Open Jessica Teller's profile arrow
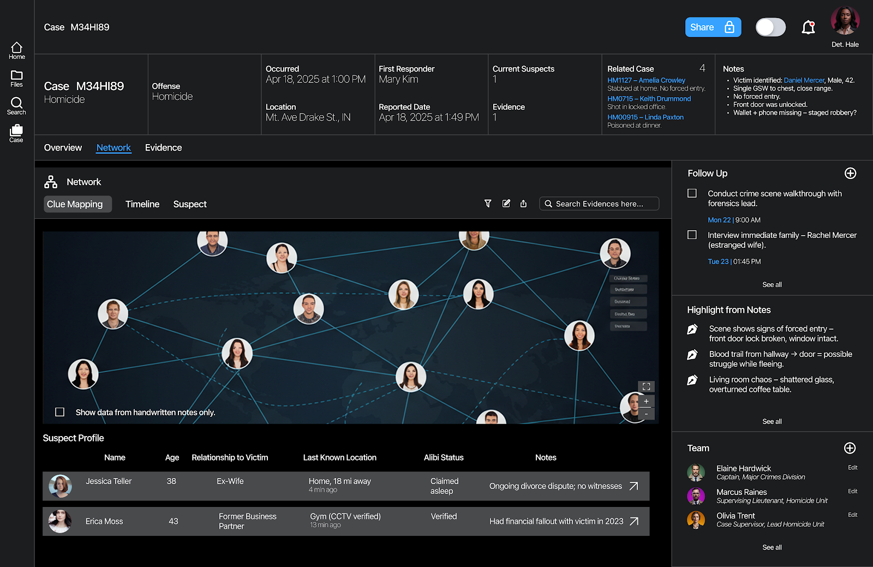This screenshot has height=567, width=873. tap(633, 486)
